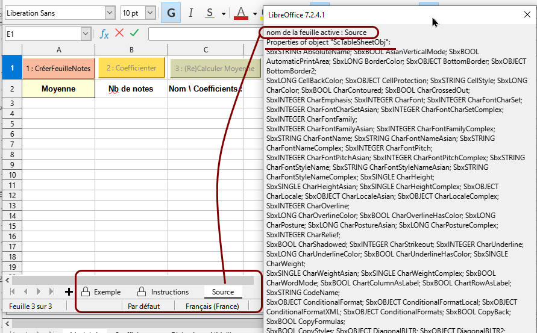Open the underline style dropdown arrow
The width and height of the screenshot is (537, 333).
[x=224, y=13]
